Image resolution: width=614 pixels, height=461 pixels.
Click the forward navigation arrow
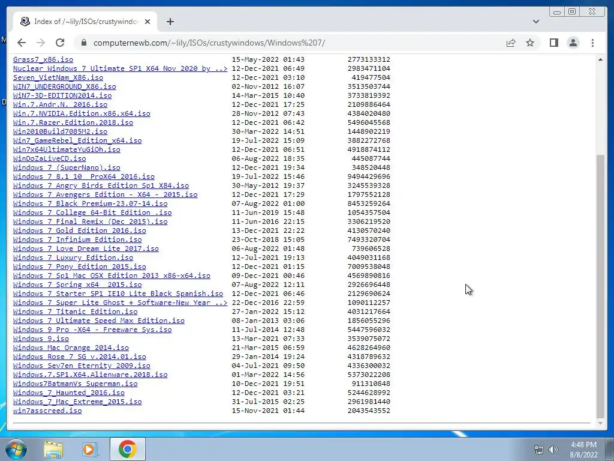(x=41, y=43)
